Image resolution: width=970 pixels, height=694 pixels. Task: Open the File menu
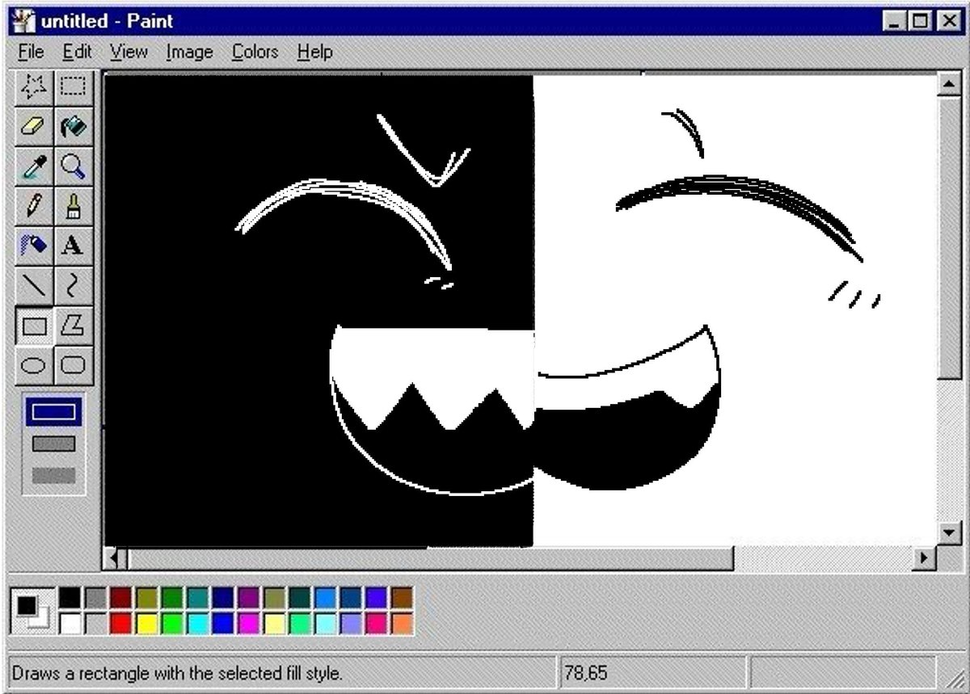point(31,52)
